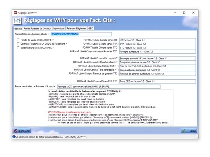The height and width of the screenshot is (157, 210).
Task: Click the Taxe parafiscale HT format field
Action: [158, 70]
